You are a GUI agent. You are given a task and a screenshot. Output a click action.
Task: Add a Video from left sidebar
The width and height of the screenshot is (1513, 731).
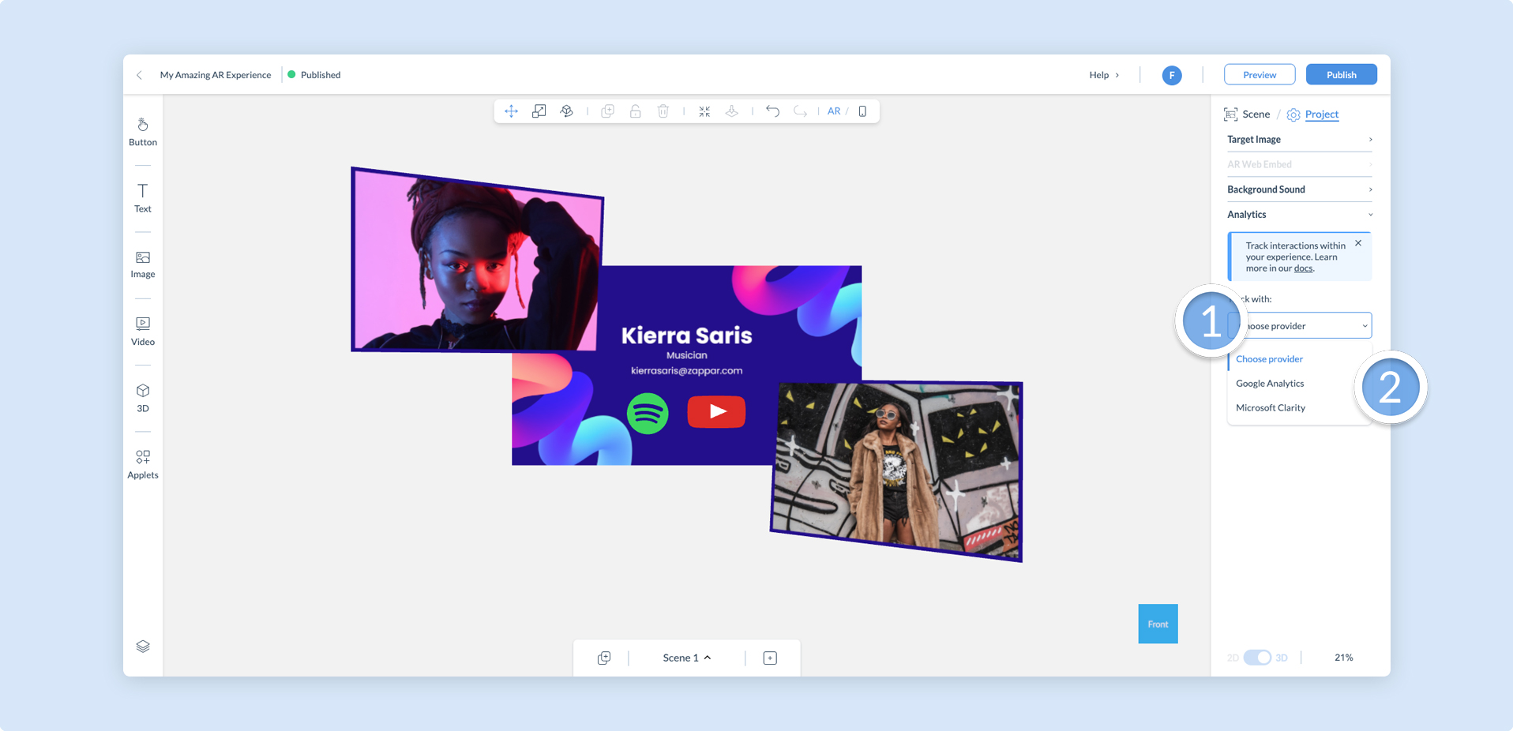pyautogui.click(x=143, y=332)
